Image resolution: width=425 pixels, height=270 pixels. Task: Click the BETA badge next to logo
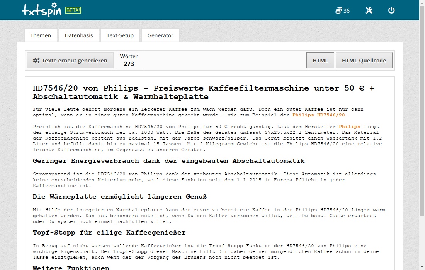click(x=73, y=10)
